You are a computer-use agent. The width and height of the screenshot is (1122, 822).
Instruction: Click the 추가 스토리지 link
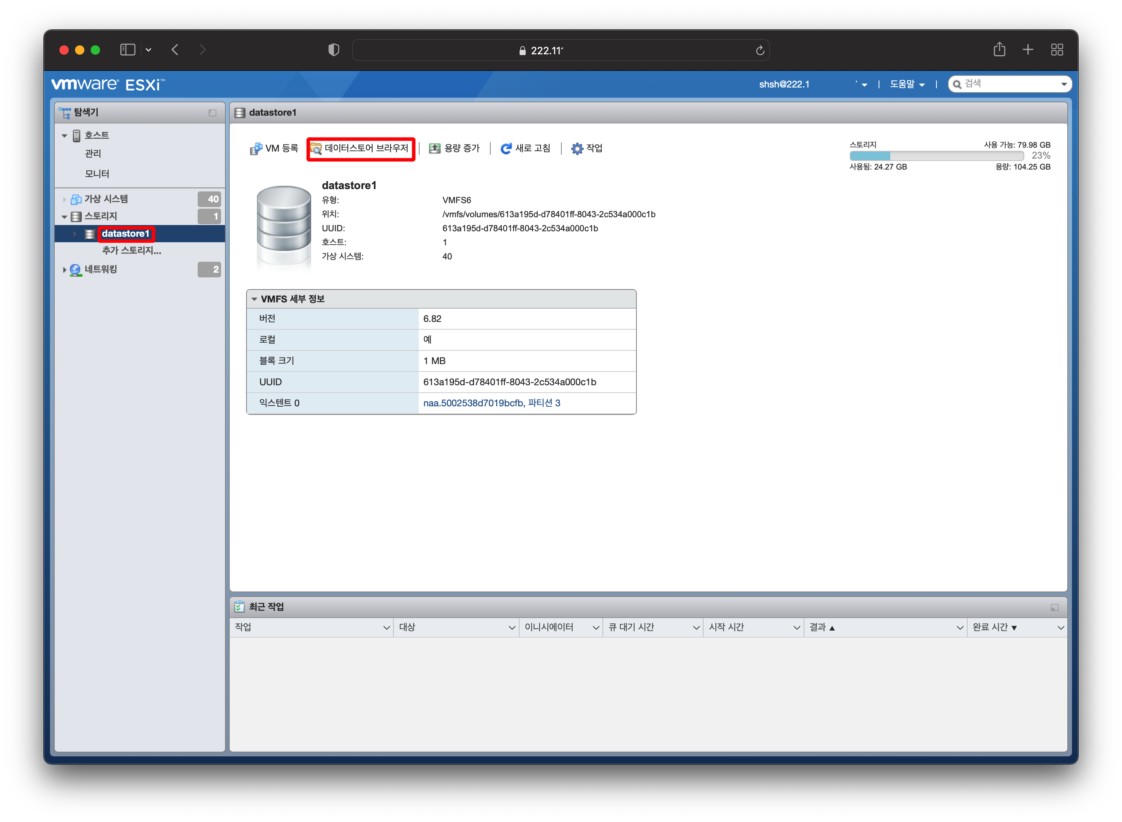[131, 250]
